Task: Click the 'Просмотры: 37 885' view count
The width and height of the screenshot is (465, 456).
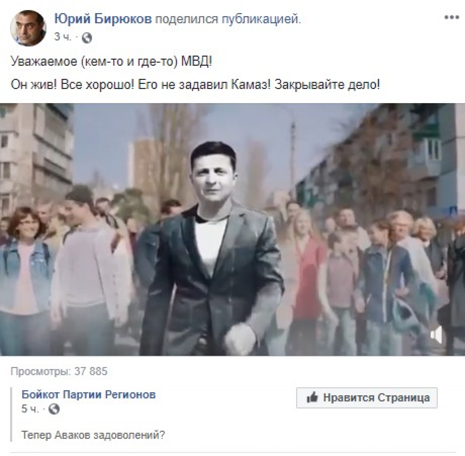Action: pyautogui.click(x=59, y=371)
